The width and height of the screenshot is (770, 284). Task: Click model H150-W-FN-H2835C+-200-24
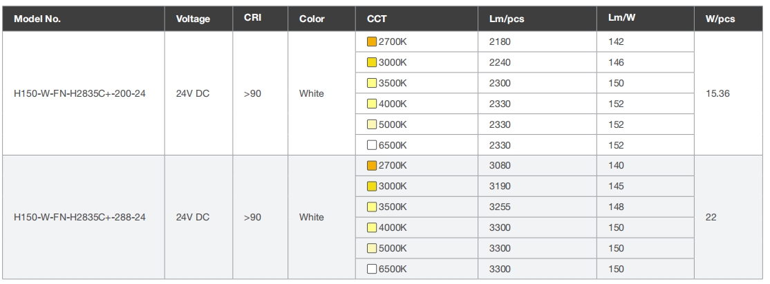click(x=79, y=93)
